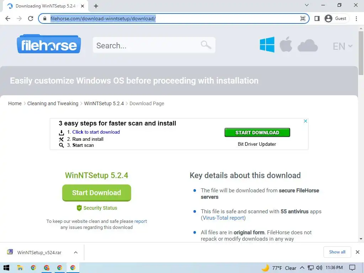Viewport: 364px width, 273px height.
Task: Open the Virus-Total report link
Action: click(x=223, y=218)
